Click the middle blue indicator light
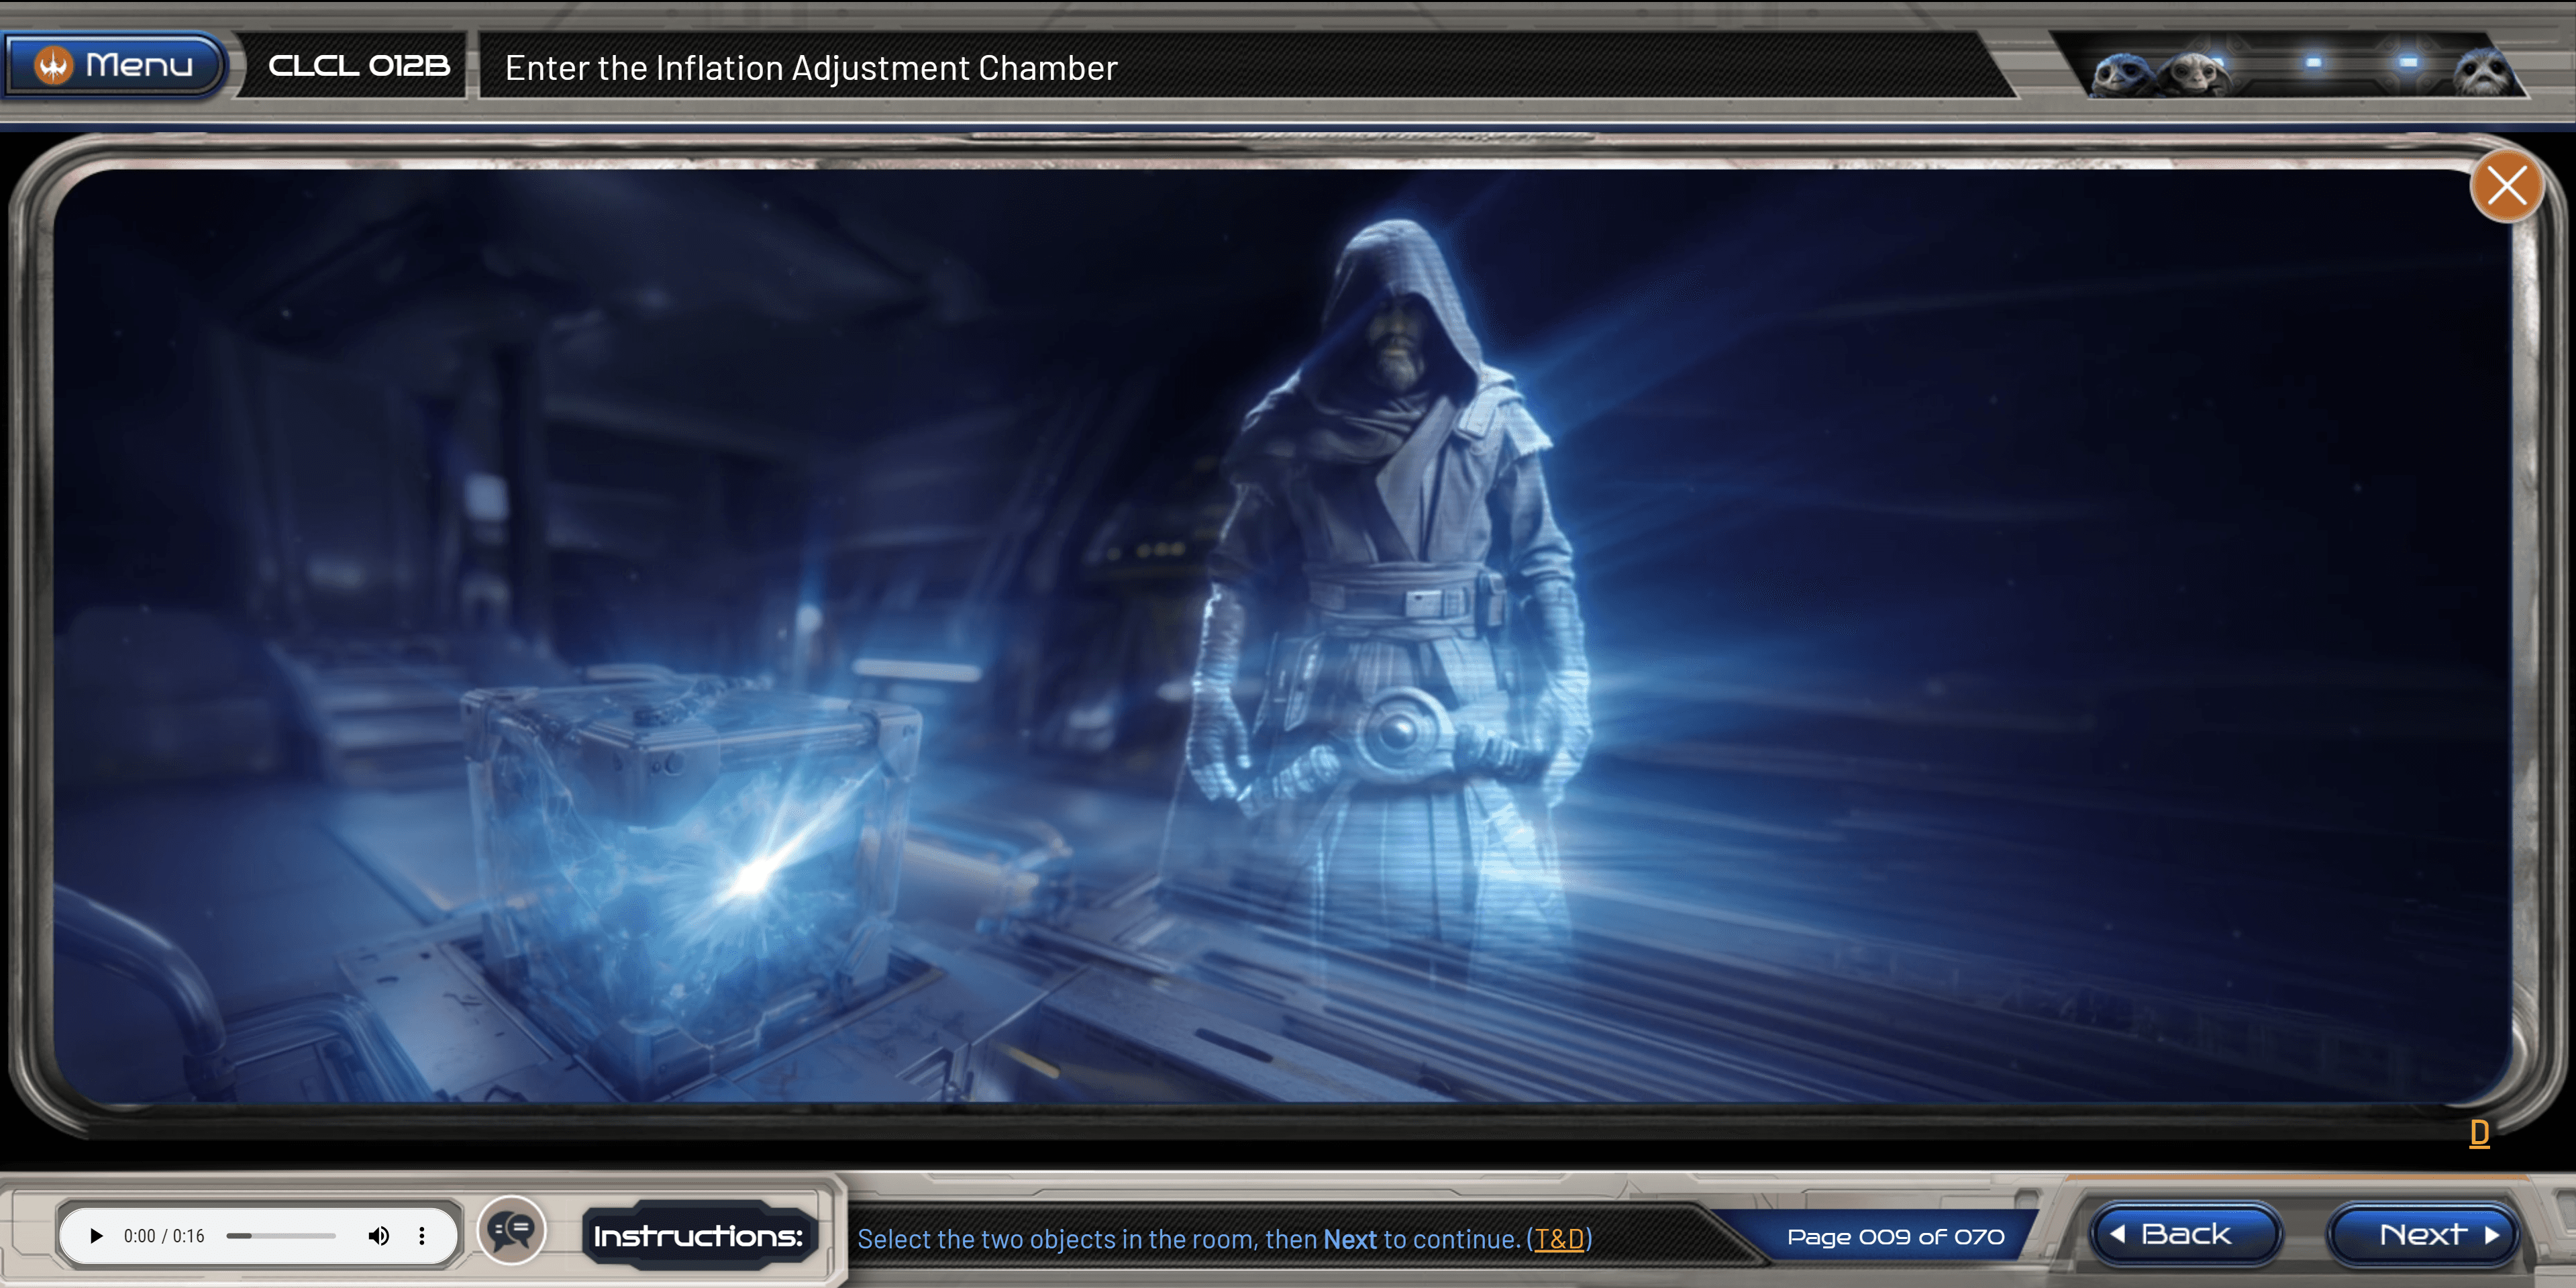The image size is (2576, 1288). tap(2313, 62)
